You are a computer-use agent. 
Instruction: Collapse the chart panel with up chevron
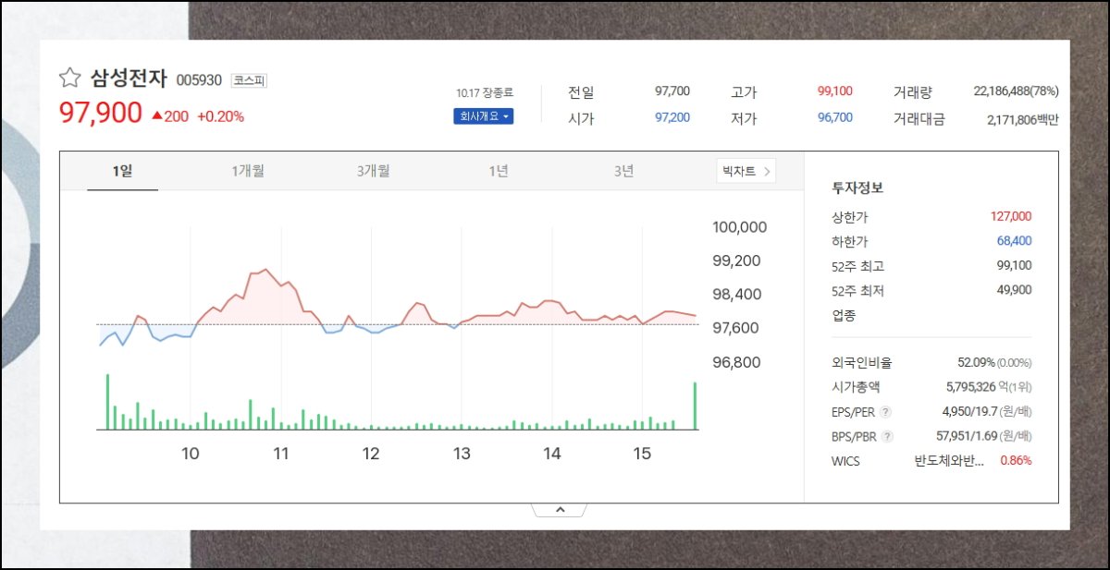click(x=559, y=509)
